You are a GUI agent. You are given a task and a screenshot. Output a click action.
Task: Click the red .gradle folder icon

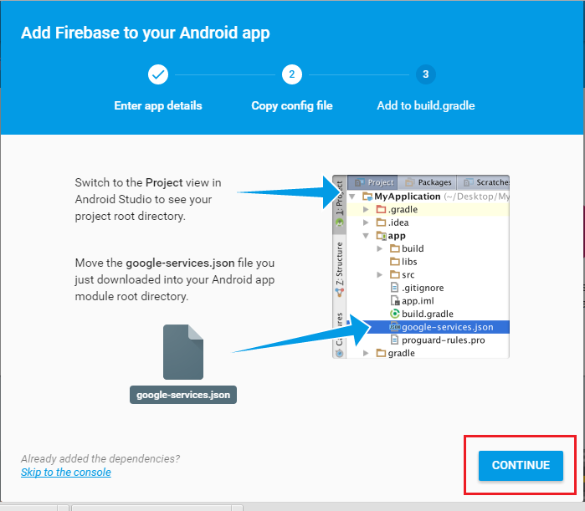(382, 210)
